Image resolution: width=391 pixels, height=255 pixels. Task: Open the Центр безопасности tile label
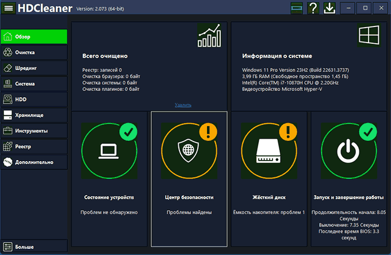[x=189, y=197]
